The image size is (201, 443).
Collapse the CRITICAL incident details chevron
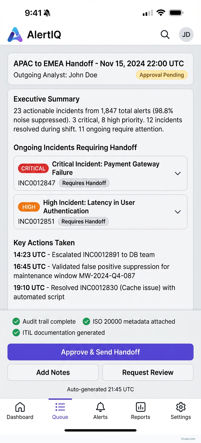(x=178, y=173)
